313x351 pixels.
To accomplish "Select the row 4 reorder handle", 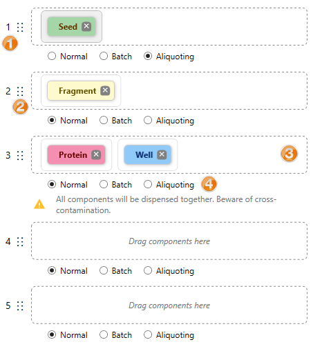I will pos(20,241).
